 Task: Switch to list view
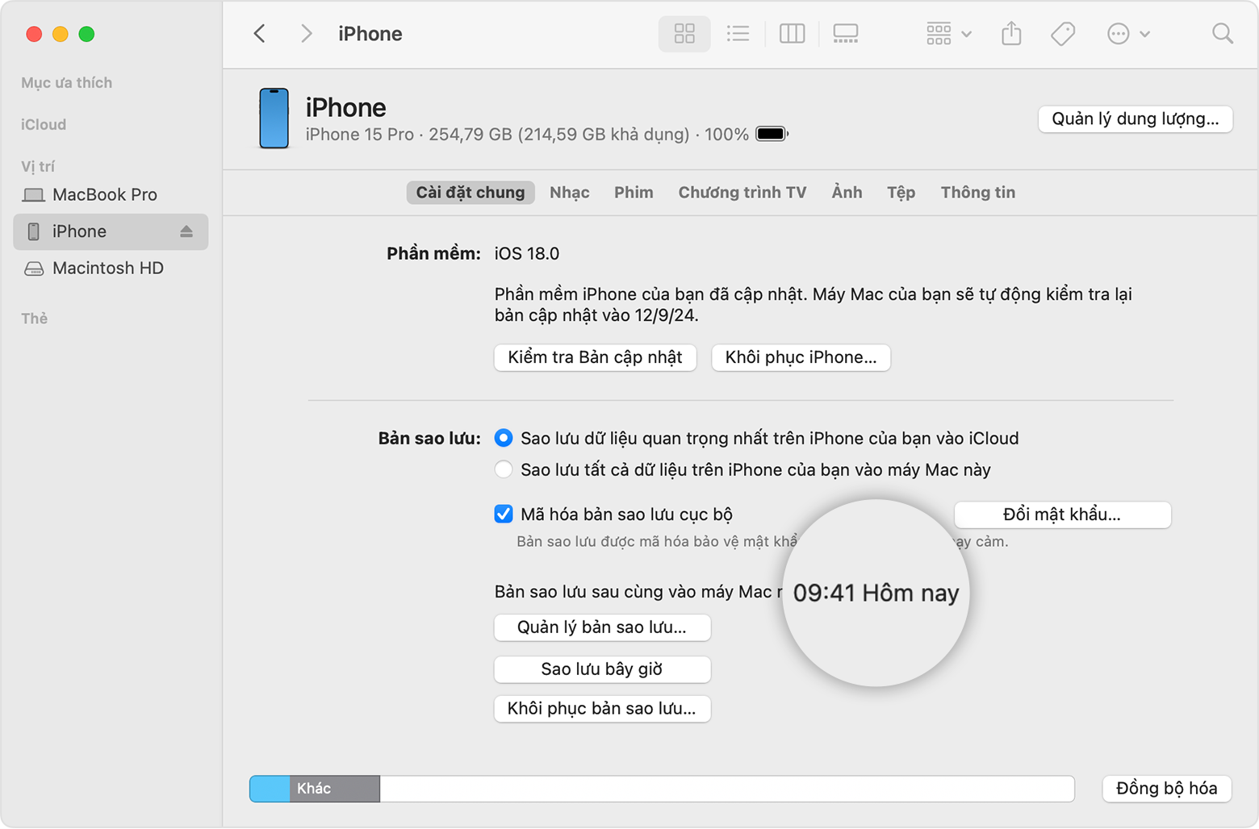tap(738, 34)
